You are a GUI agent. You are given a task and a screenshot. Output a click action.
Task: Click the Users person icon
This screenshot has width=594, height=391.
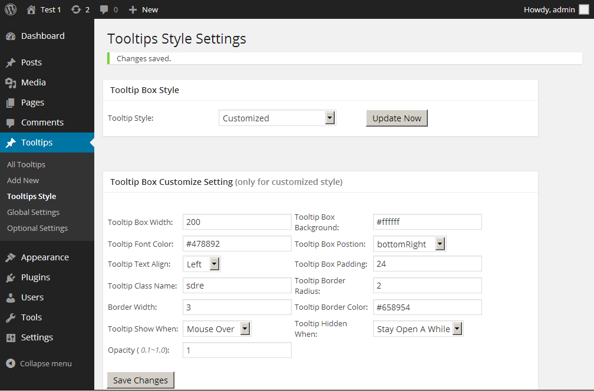[11, 298]
